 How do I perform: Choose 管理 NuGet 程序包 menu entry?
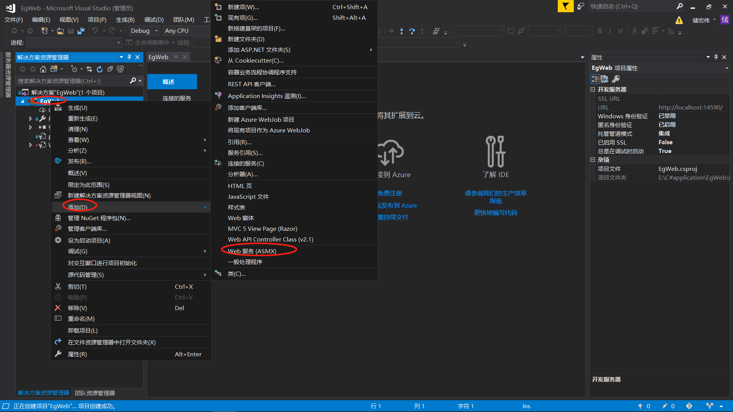click(x=99, y=218)
